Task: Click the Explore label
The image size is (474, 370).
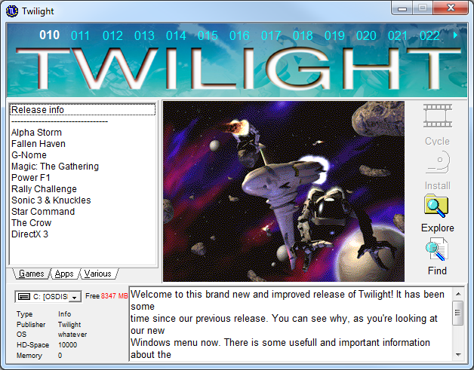Action: tap(438, 228)
